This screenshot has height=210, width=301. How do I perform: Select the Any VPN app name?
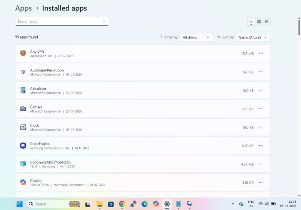click(37, 52)
